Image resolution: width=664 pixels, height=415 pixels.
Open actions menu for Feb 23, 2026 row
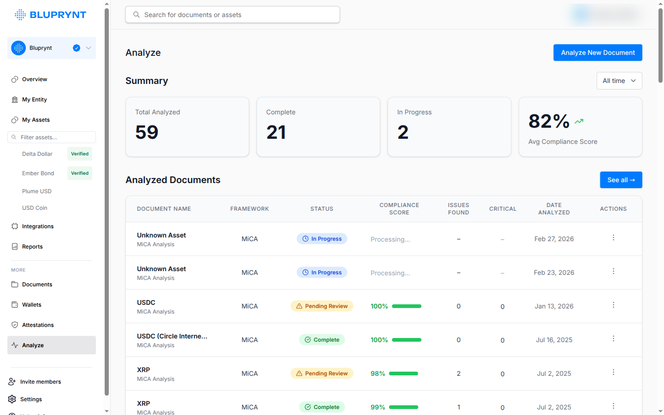[x=613, y=271]
